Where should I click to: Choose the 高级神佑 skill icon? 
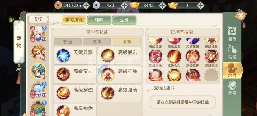(63, 111)
